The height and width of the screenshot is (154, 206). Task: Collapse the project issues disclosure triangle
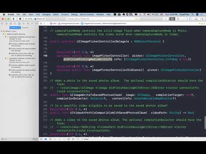click(x=2, y=31)
